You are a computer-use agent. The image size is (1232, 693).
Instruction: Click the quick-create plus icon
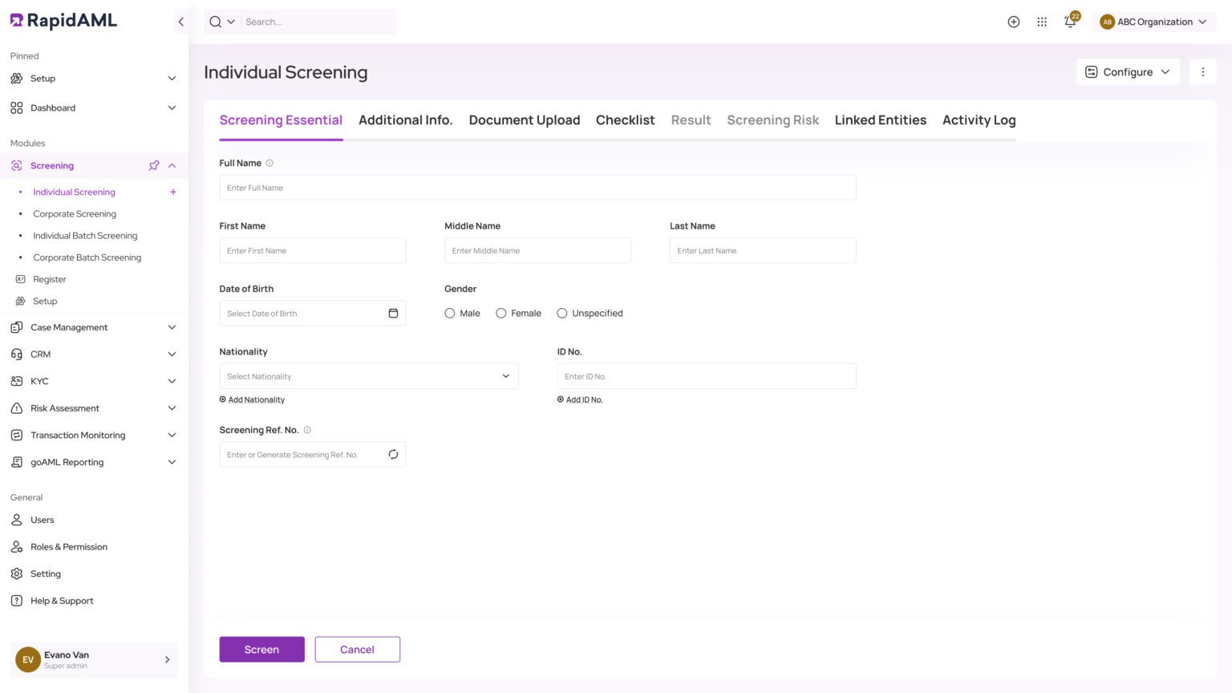pyautogui.click(x=1013, y=22)
